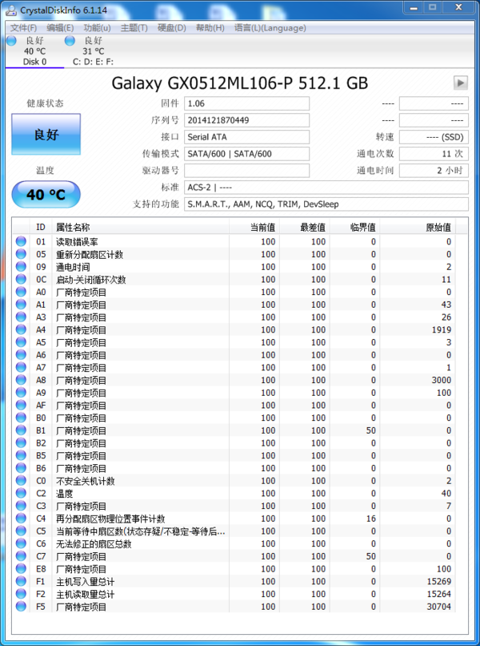The image size is (480, 646).
Task: Select the 读取错误率 attribute name
Action: [77, 242]
